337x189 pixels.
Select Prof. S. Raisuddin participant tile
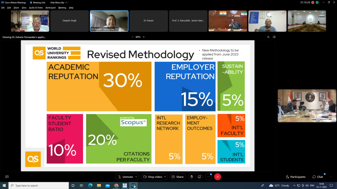(x=188, y=21)
